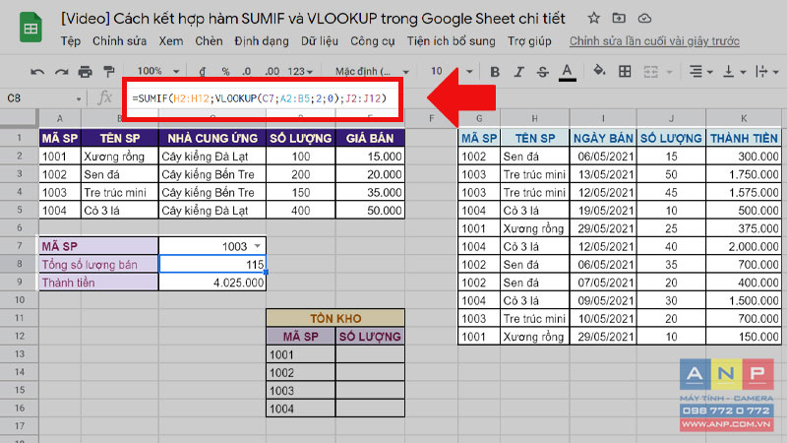Select column A header
787x443 pixels.
click(x=60, y=118)
